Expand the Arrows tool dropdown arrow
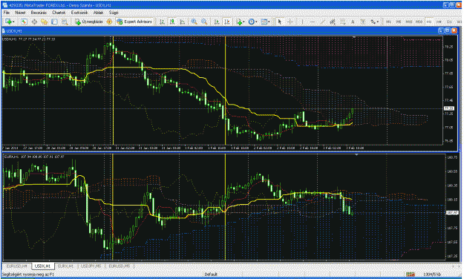Viewport: 464px width, 279px height. tap(378, 22)
